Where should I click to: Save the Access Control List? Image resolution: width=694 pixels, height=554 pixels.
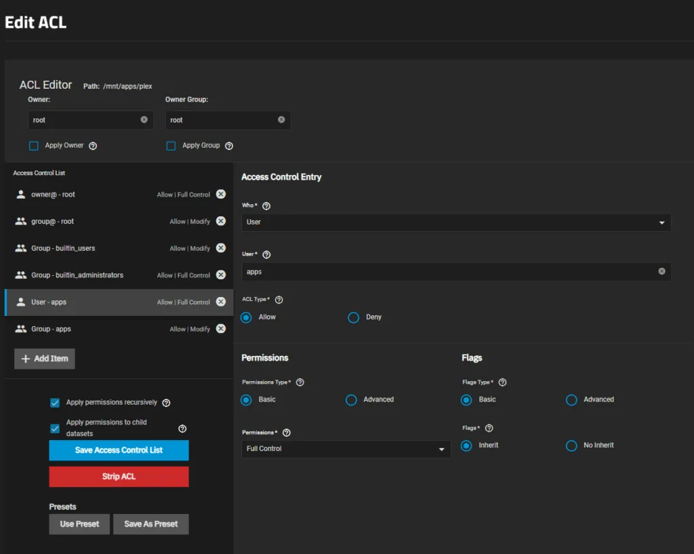click(x=119, y=450)
